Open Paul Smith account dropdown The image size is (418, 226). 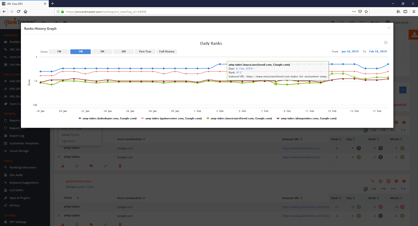coord(402,23)
